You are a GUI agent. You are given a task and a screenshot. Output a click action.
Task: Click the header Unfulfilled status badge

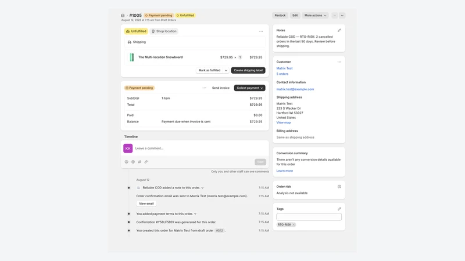coord(185,16)
